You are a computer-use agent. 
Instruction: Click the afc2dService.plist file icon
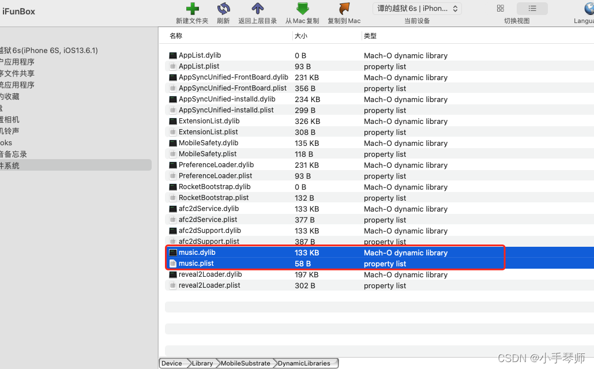[x=173, y=220]
